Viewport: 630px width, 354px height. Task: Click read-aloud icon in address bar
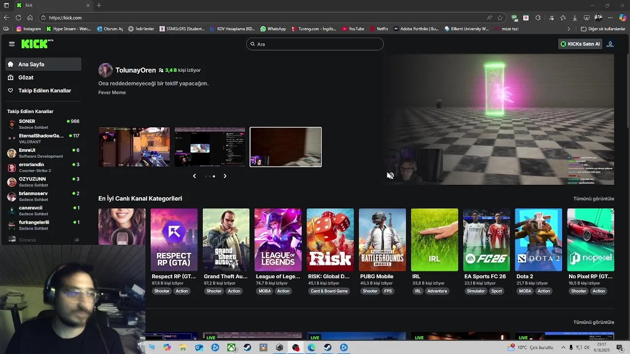click(489, 18)
